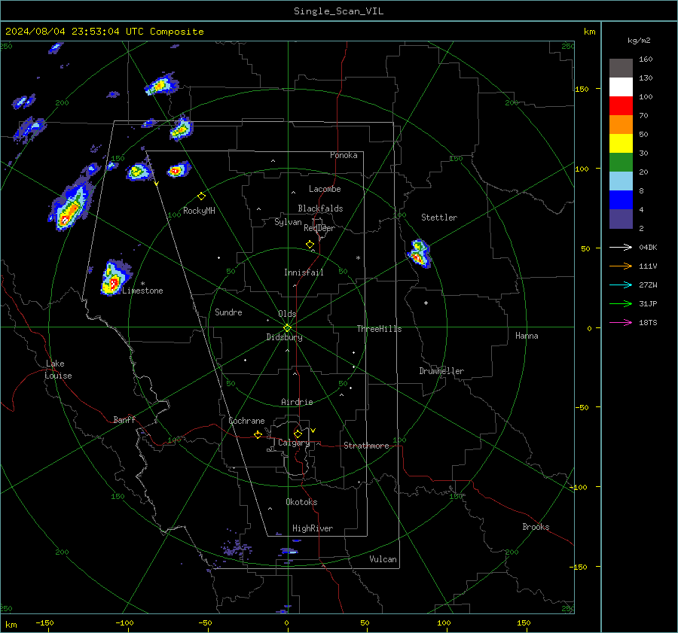Screen dimensions: 678x633
Task: Click the yellow marker above Calgary label
Action: coord(298,434)
